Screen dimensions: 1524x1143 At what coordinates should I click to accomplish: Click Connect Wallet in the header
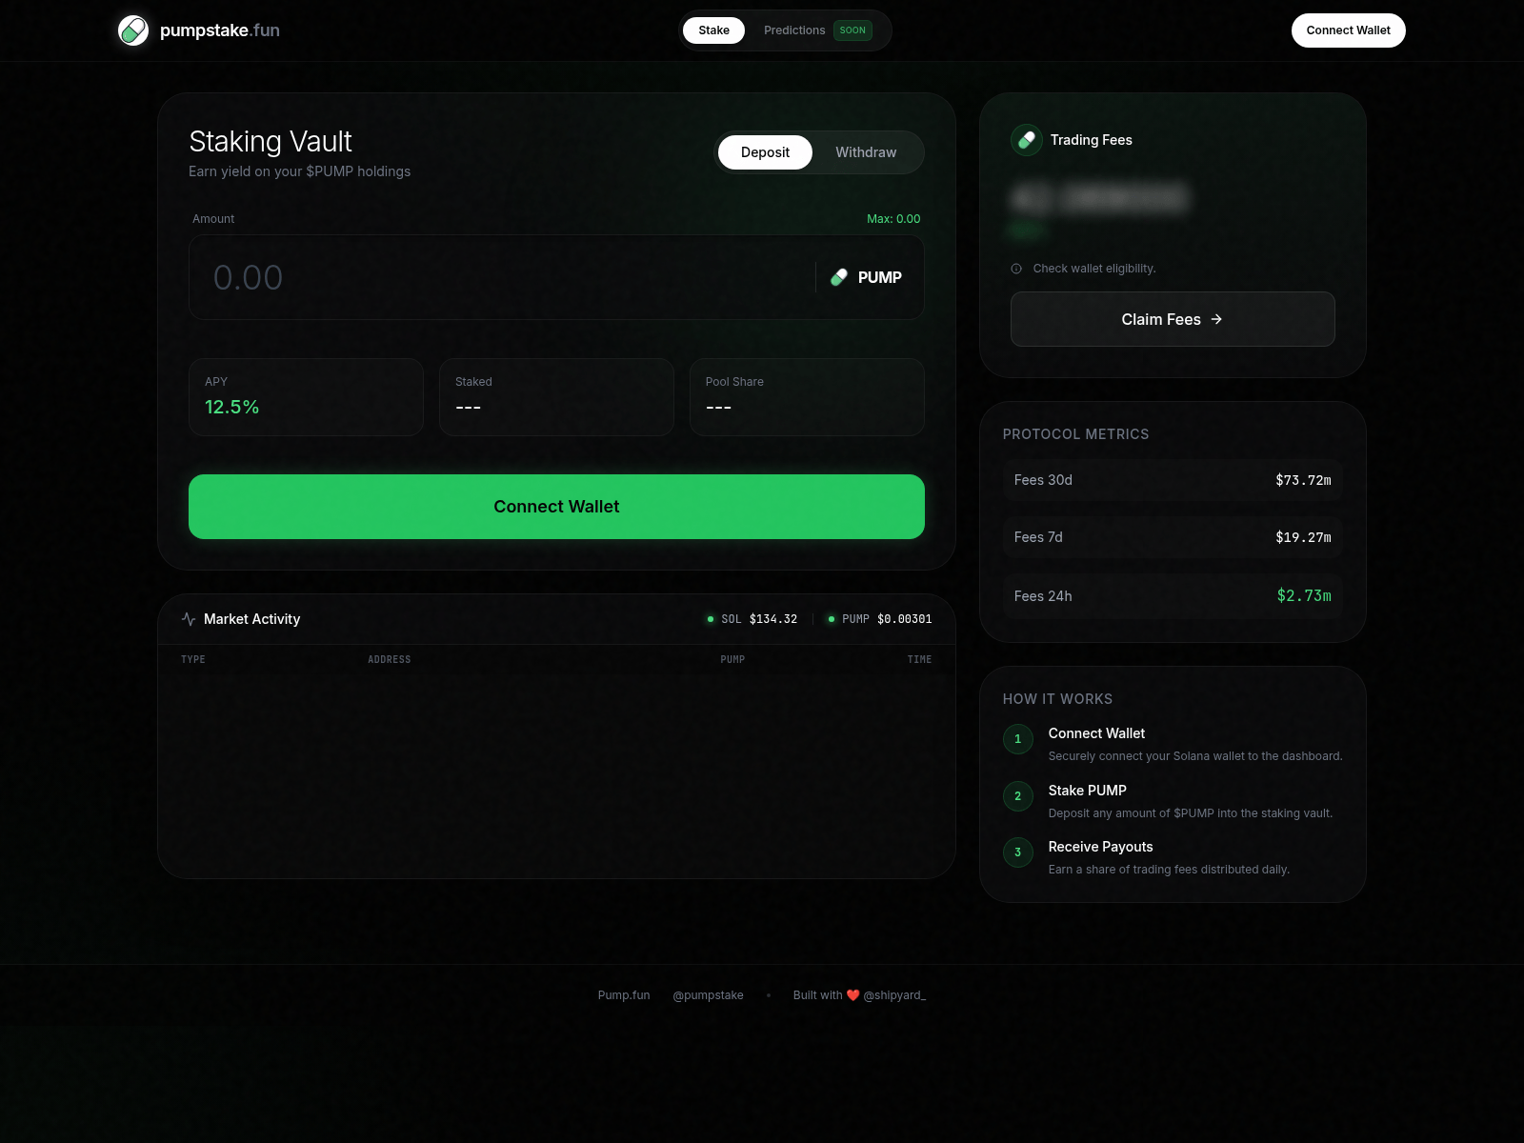[1348, 30]
